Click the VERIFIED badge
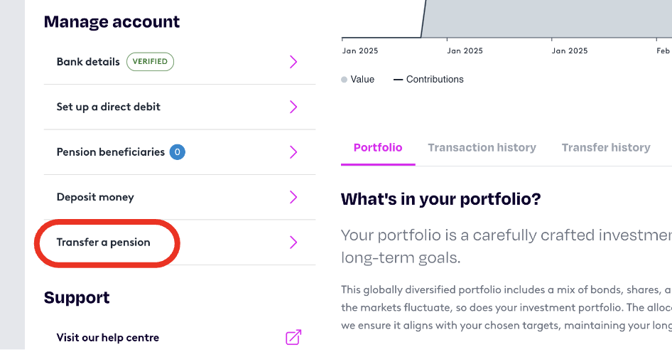672x357 pixels. [x=150, y=62]
